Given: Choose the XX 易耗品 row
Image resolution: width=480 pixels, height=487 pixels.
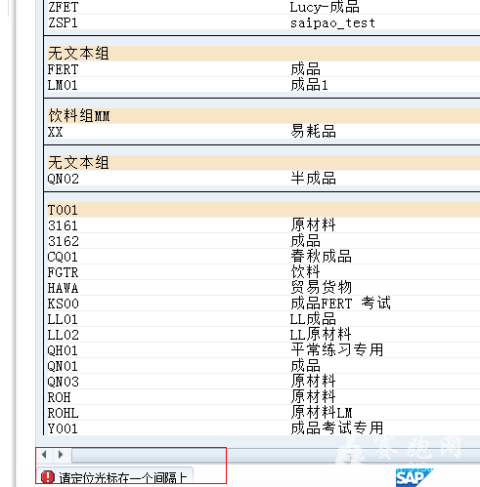Looking at the screenshot, I should pos(263,132).
